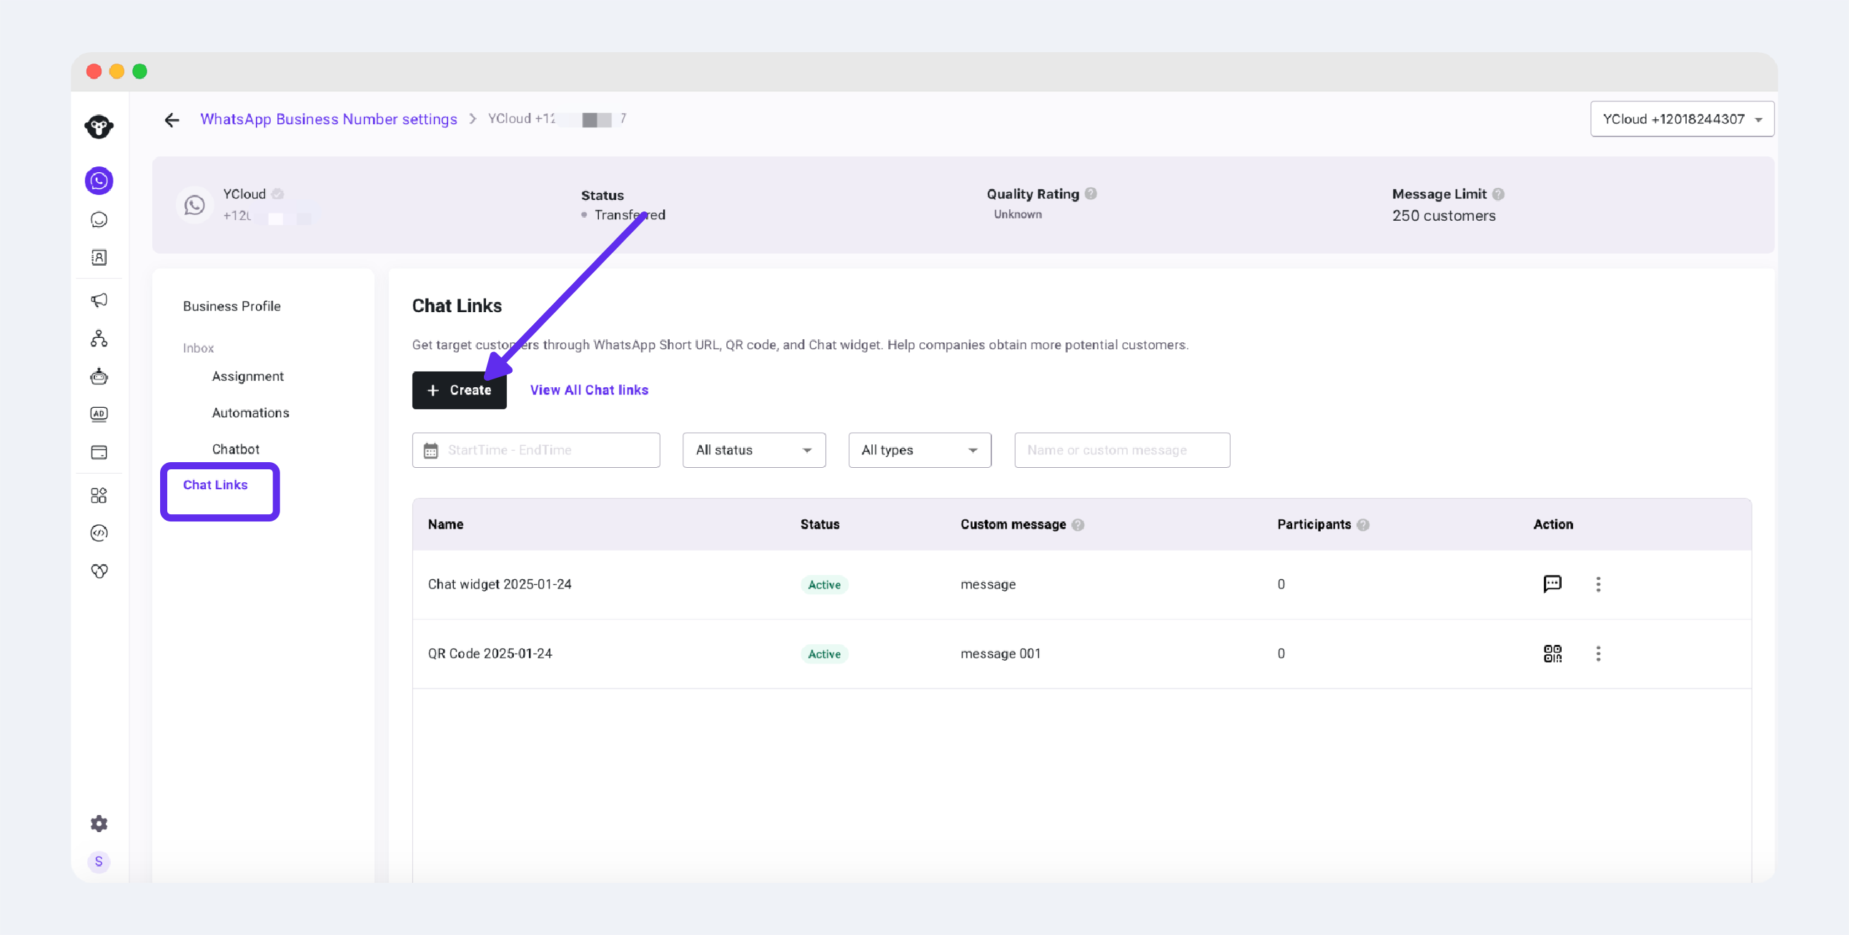Select Business Profile in settings menu
Screen dimensions: 1849x935
point(231,306)
